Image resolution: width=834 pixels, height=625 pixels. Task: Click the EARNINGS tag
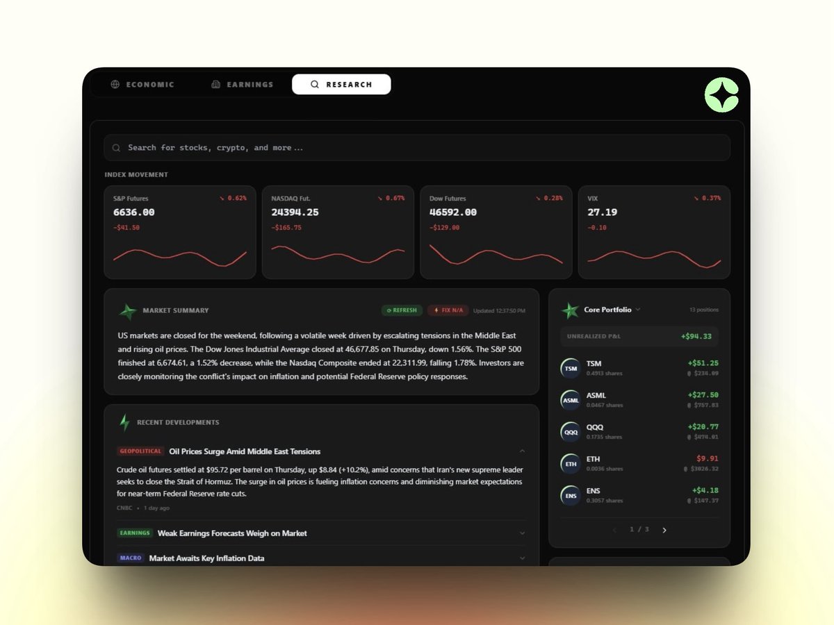click(x=135, y=533)
